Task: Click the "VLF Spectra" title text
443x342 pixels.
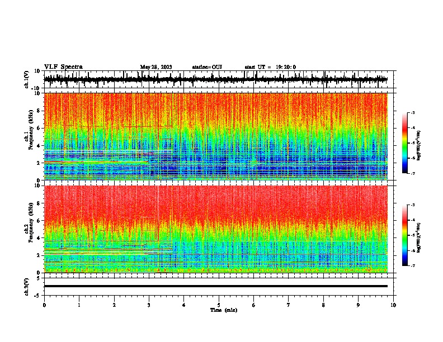Action: pos(63,67)
